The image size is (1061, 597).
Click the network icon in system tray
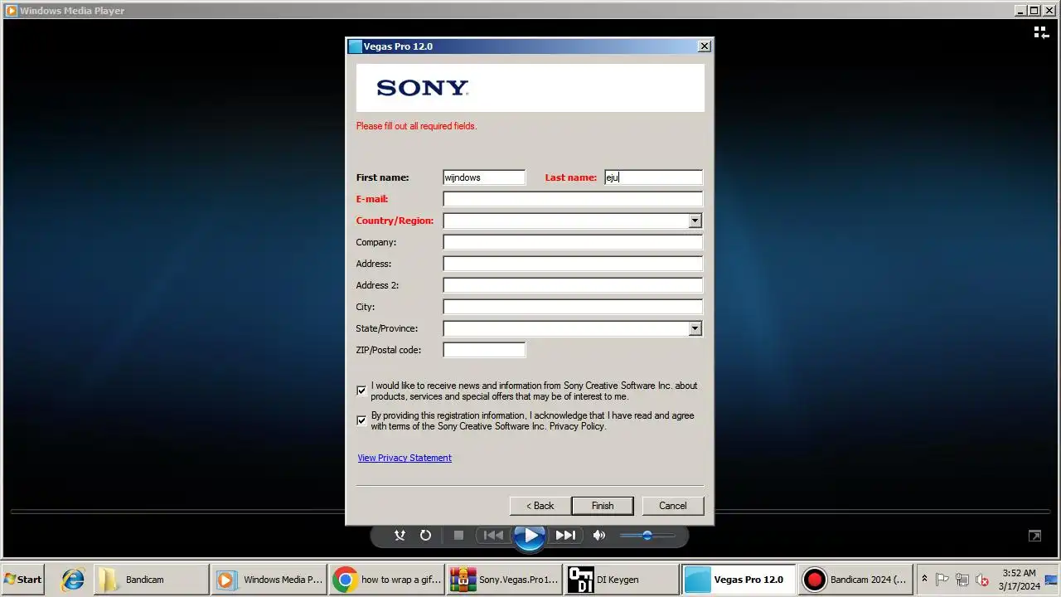coord(962,580)
